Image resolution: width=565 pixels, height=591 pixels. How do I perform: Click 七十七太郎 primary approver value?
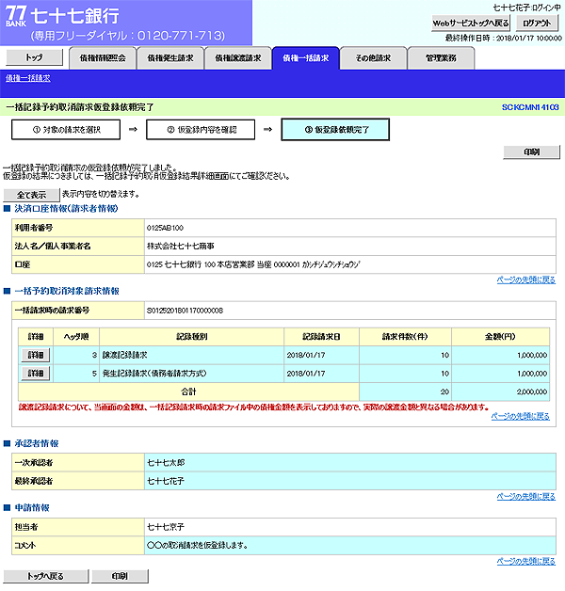pyautogui.click(x=166, y=462)
